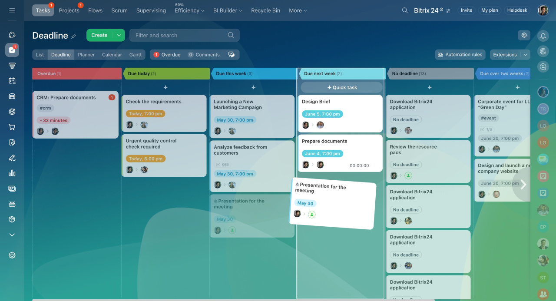The width and height of the screenshot is (556, 301).
Task: Switch to the Gantt view tab
Action: [136, 55]
